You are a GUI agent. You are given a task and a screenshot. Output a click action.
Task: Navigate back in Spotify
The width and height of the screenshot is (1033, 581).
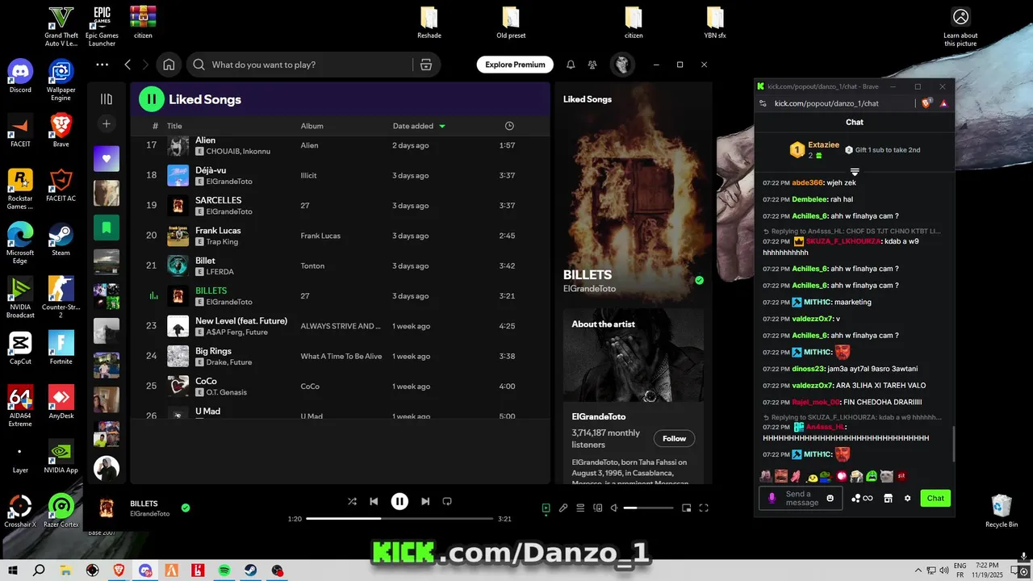[x=128, y=65]
